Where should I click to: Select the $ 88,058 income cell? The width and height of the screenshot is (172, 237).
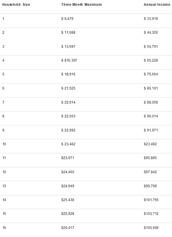[150, 102]
